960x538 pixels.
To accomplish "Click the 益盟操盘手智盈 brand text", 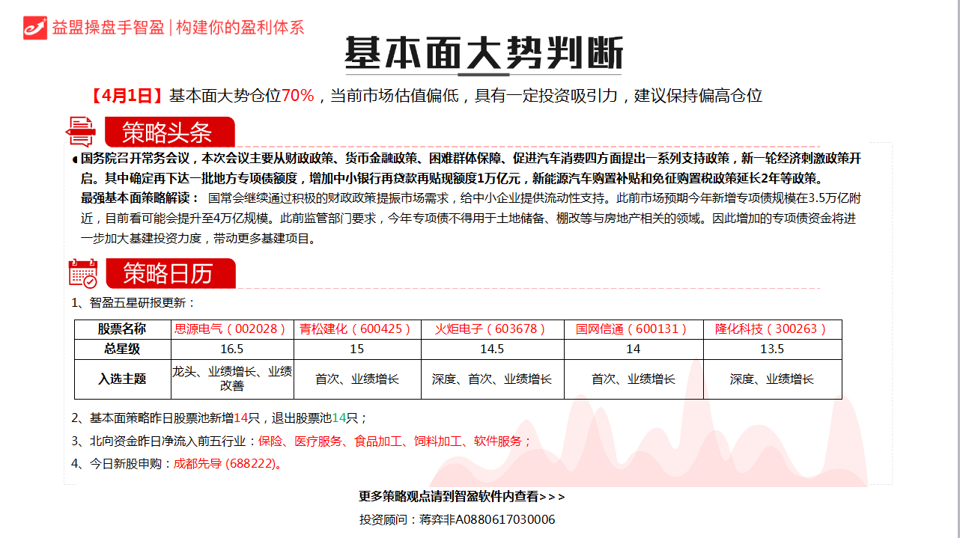I will pos(108,28).
